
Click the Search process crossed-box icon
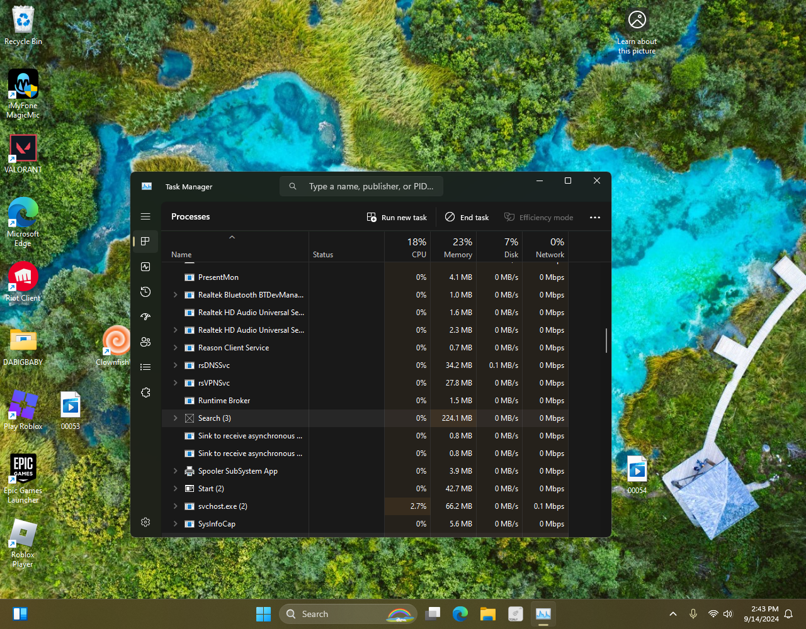(x=189, y=418)
